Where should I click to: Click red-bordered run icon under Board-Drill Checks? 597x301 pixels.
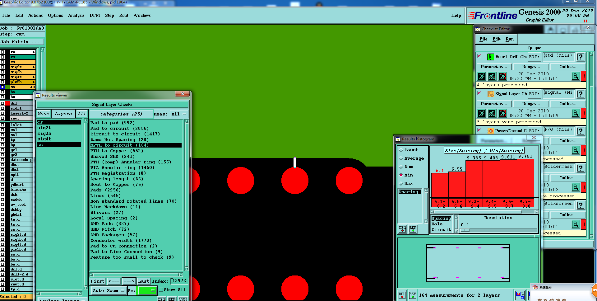click(x=502, y=76)
